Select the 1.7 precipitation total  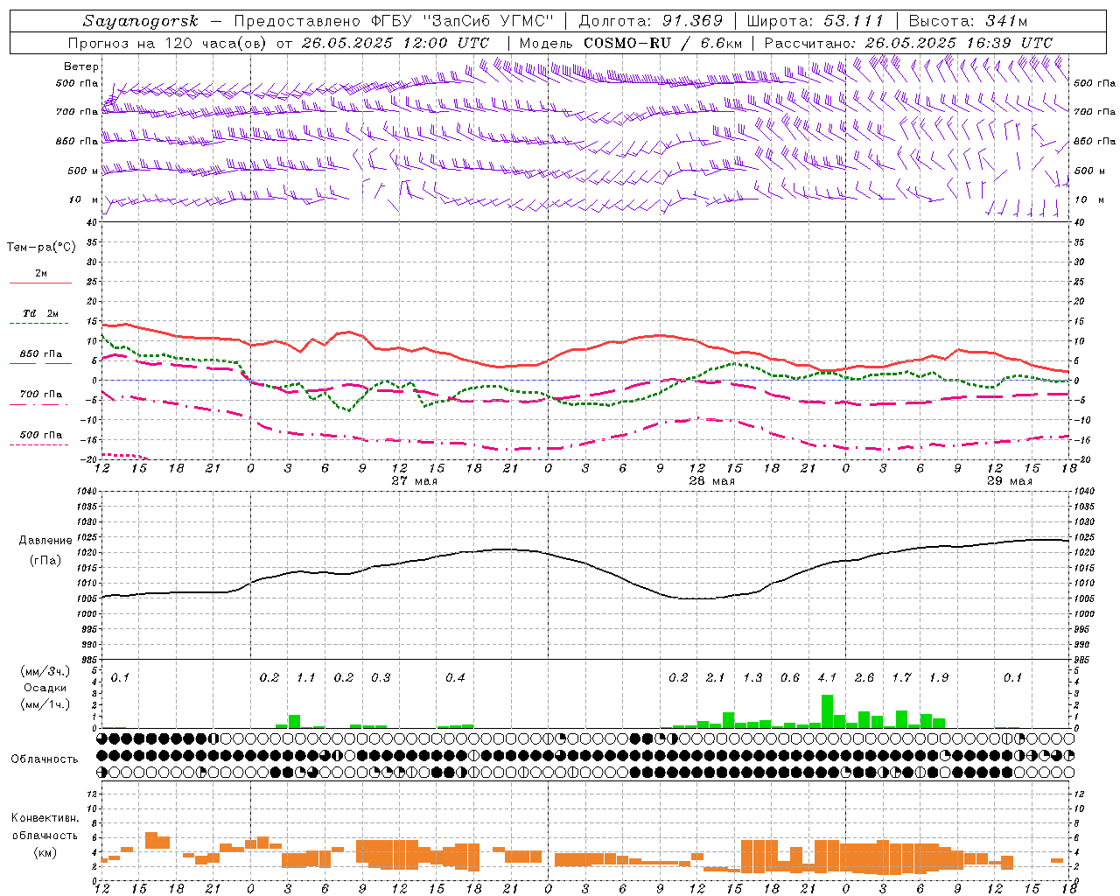901,678
